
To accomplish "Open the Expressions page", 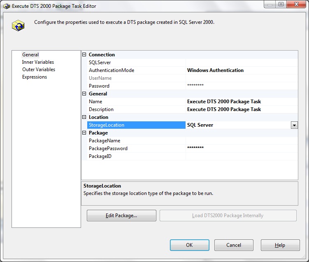I will pyautogui.click(x=35, y=77).
